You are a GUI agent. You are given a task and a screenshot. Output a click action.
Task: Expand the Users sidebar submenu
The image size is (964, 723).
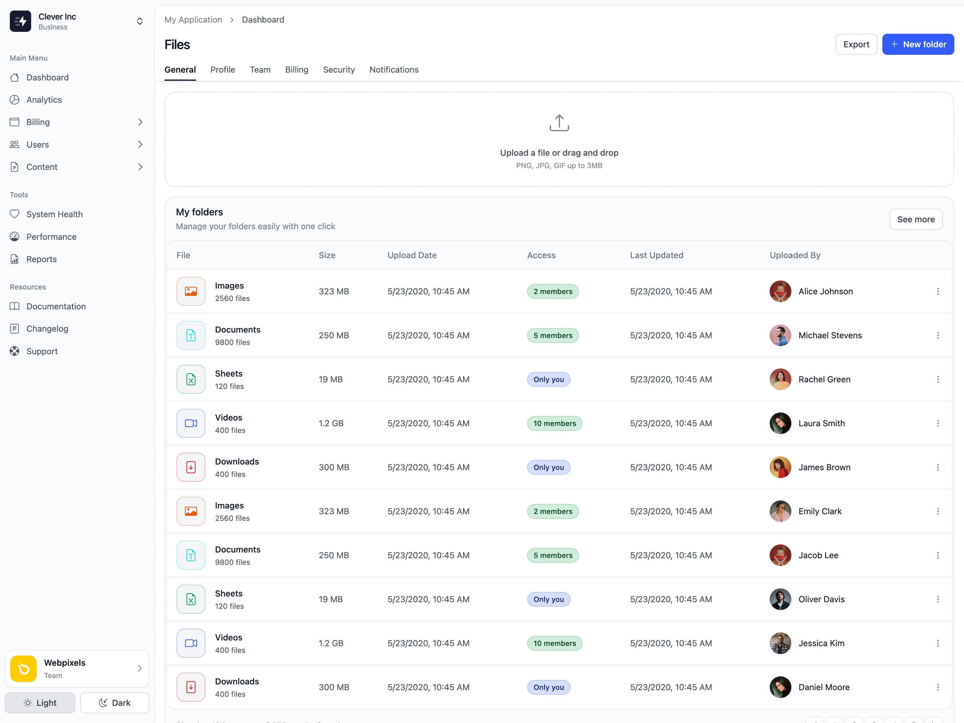(x=140, y=145)
